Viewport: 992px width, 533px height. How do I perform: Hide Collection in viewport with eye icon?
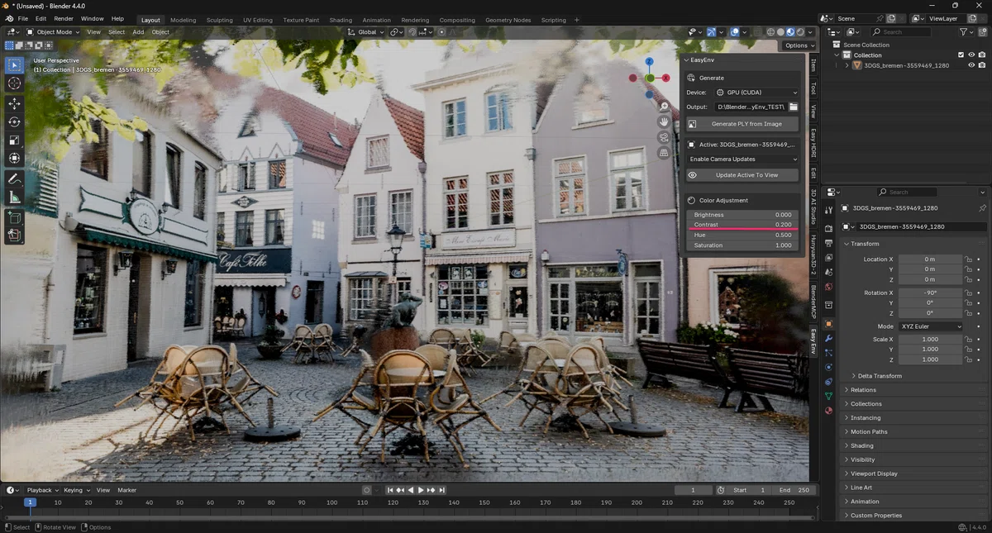coord(971,55)
